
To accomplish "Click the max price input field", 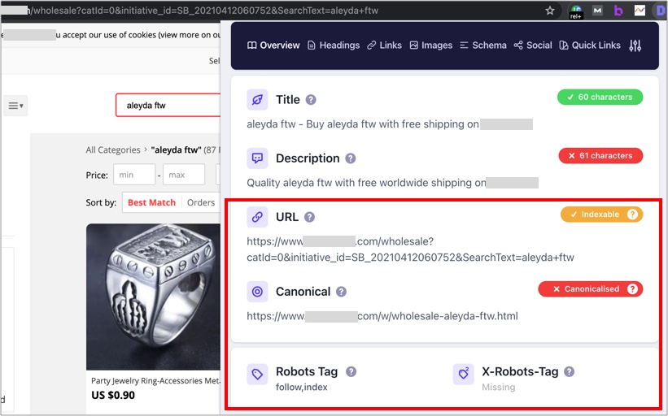I will pyautogui.click(x=184, y=175).
